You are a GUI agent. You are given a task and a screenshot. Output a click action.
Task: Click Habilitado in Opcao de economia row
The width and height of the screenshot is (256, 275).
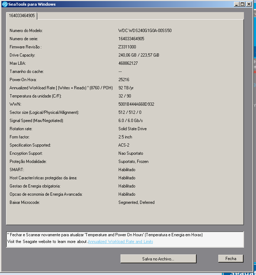click(127, 194)
